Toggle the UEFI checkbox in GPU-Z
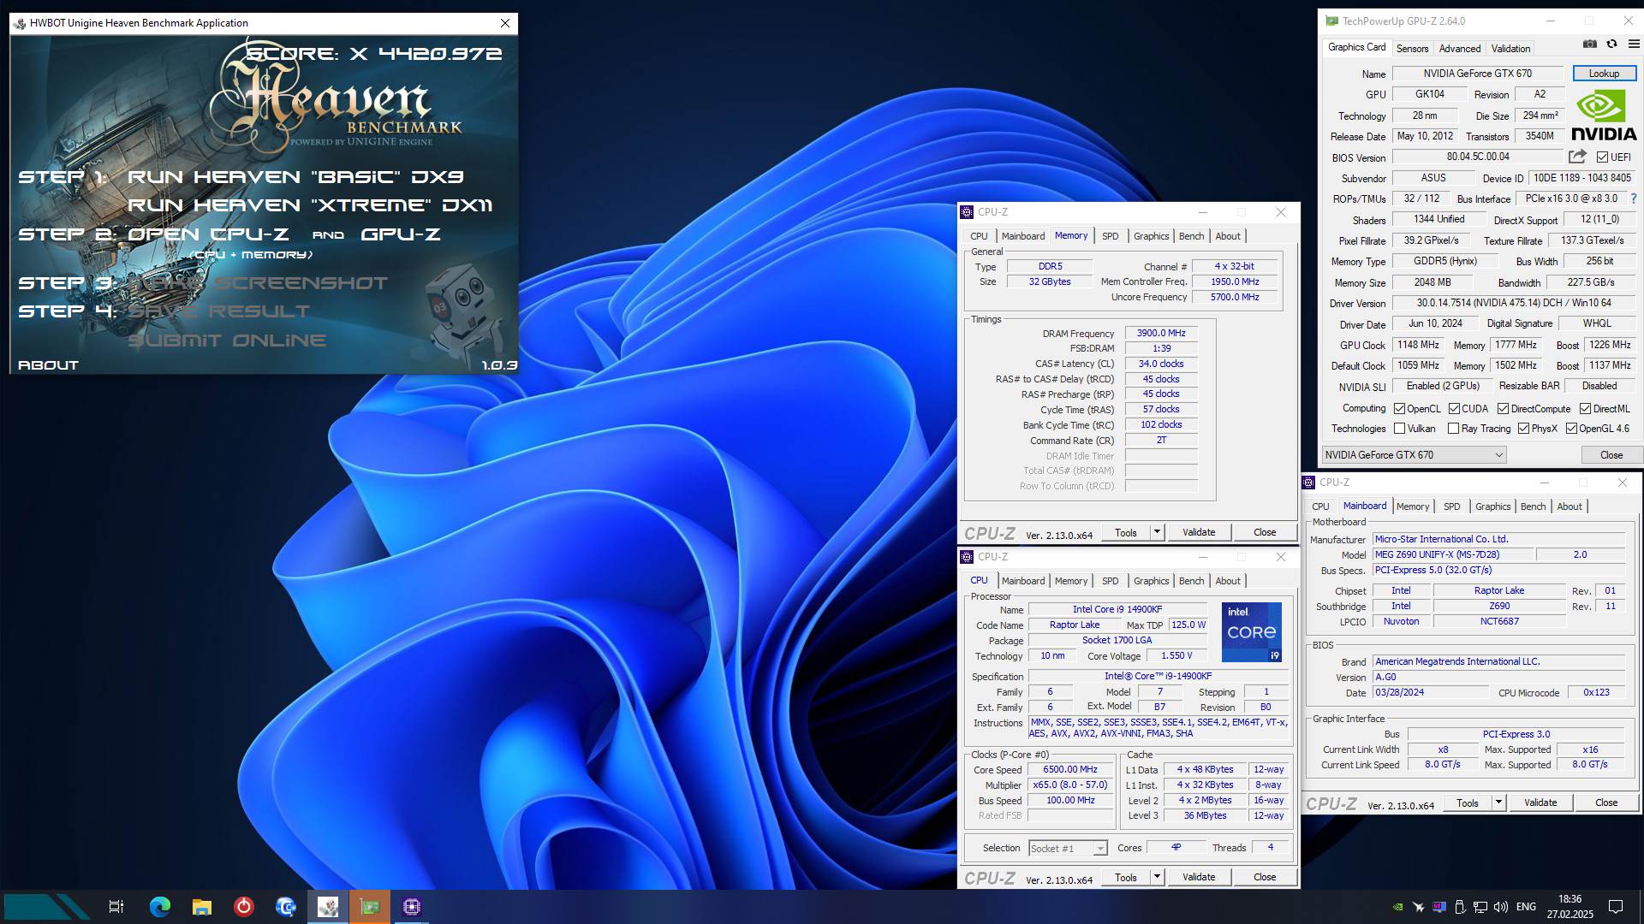 pos(1602,157)
